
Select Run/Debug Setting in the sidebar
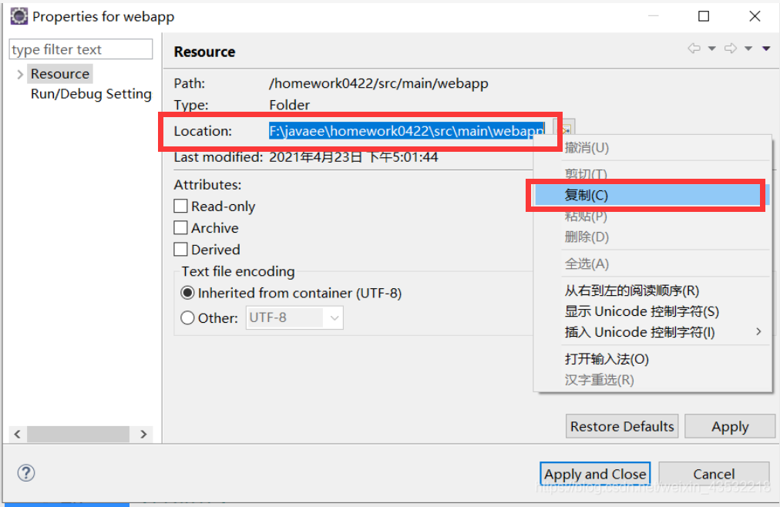point(91,94)
